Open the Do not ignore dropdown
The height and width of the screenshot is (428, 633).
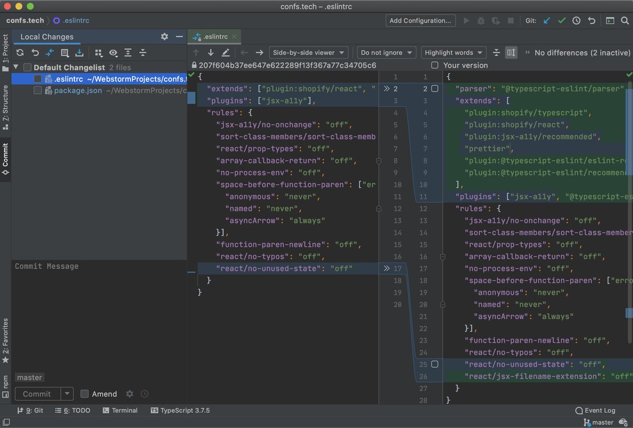(386, 52)
